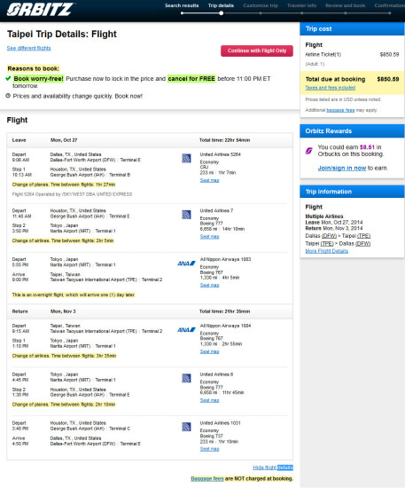This screenshot has height=488, width=405.
Task: Click 'Mon, Oct 27' leave date
Action: click(x=64, y=140)
